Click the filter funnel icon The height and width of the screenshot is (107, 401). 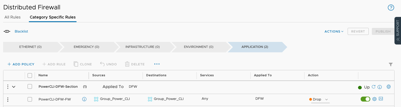[391, 64]
